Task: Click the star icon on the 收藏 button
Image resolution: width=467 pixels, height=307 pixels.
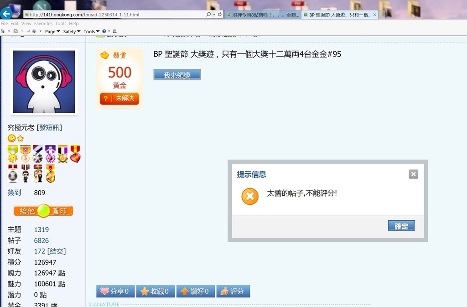Action: [x=145, y=291]
